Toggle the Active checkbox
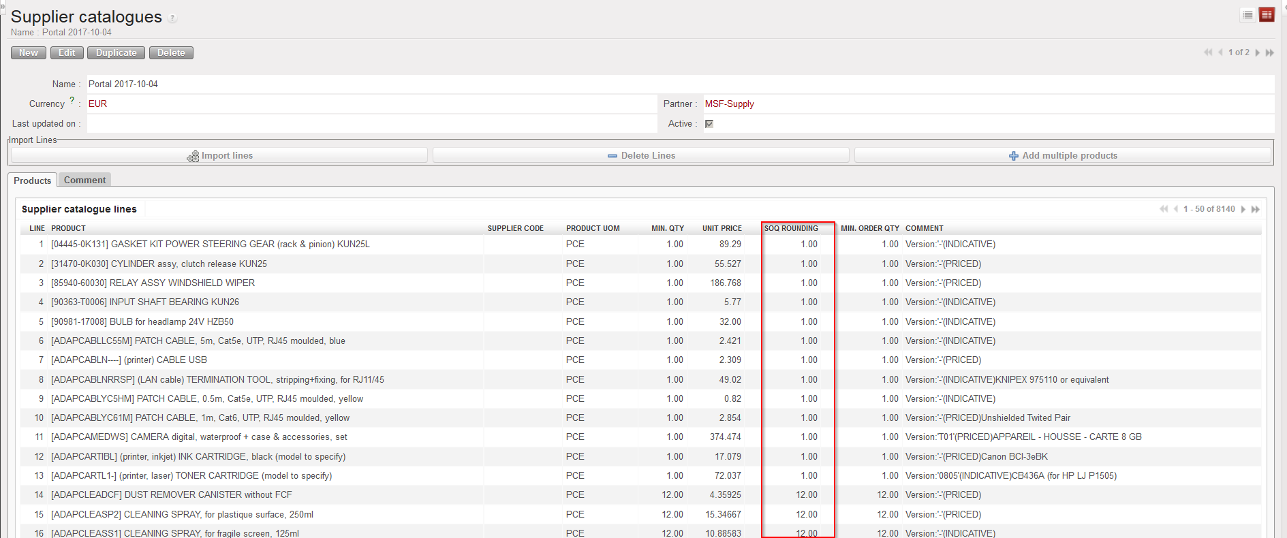 pyautogui.click(x=709, y=124)
